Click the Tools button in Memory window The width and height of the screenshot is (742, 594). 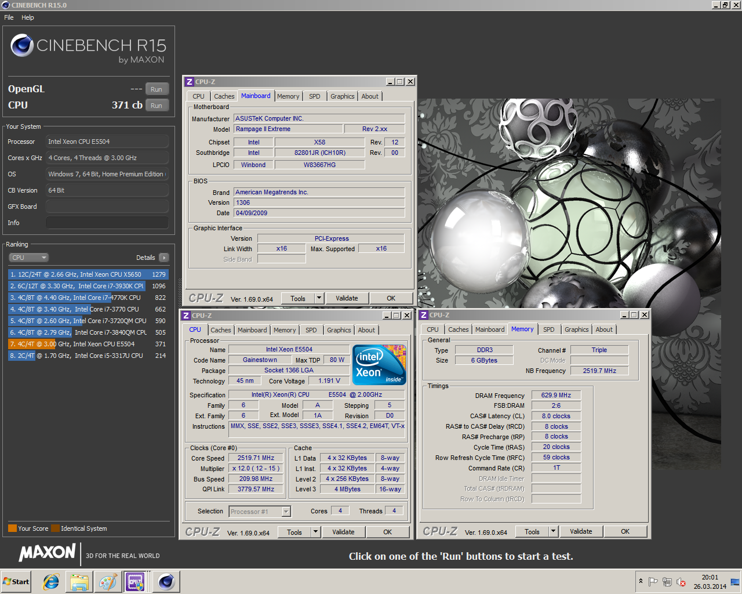tap(532, 531)
